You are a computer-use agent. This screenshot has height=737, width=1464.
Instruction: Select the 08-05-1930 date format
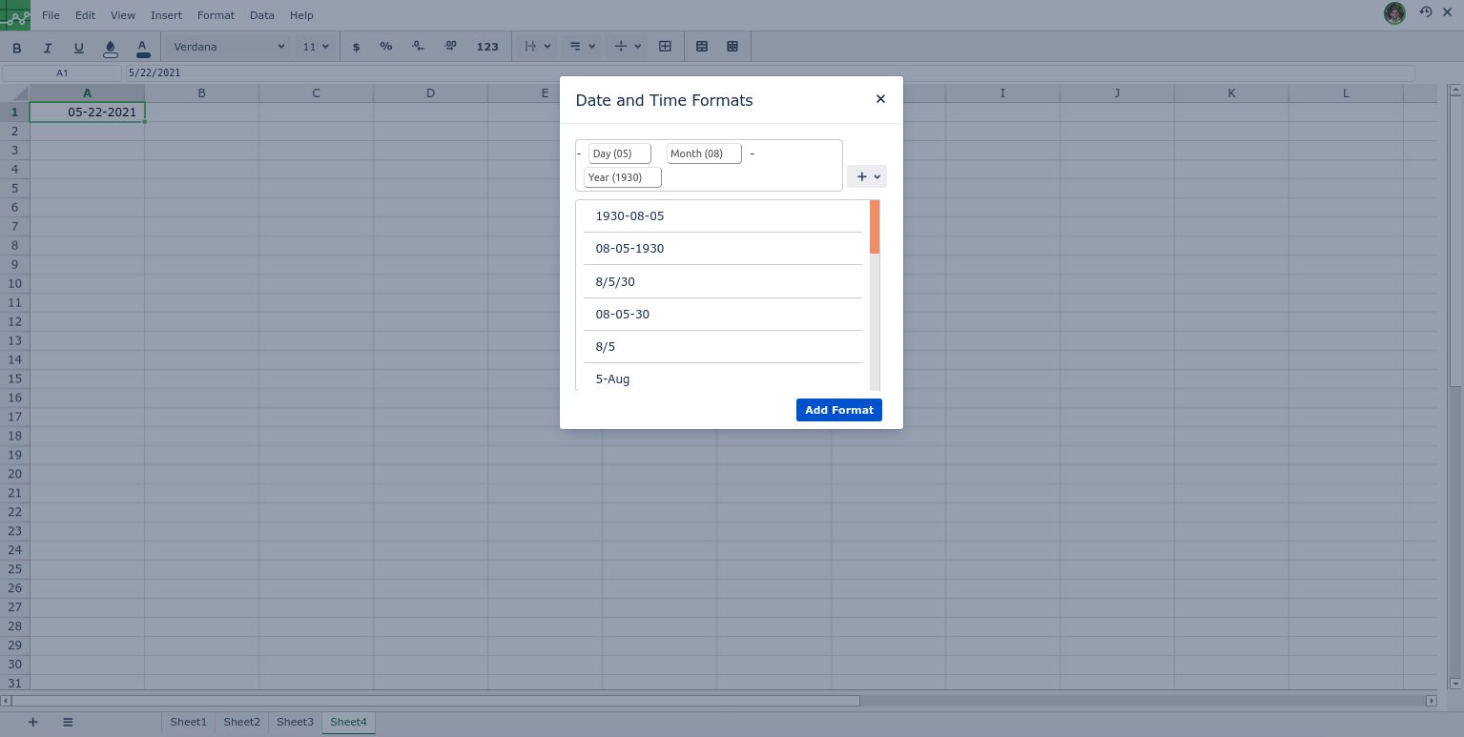[629, 249]
